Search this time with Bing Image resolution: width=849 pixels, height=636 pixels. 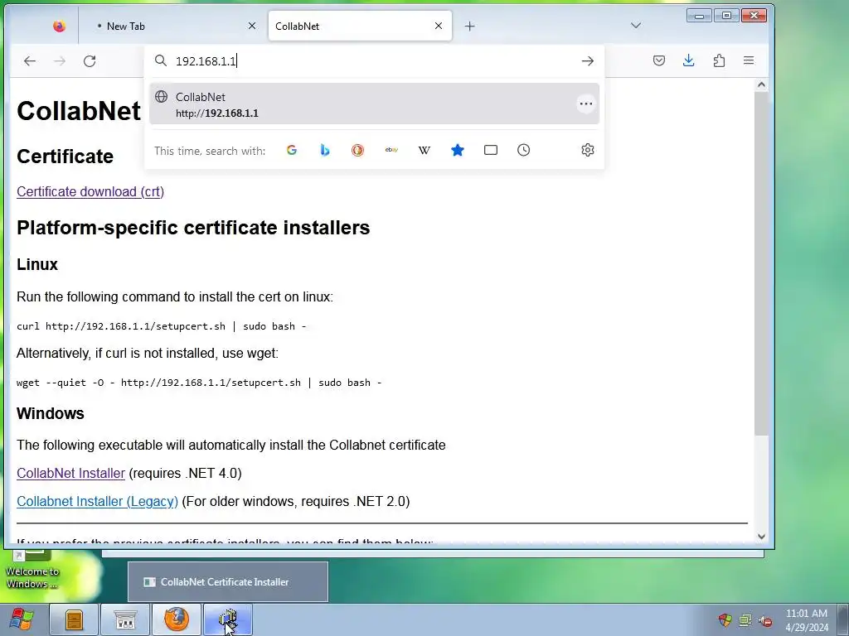click(x=325, y=151)
